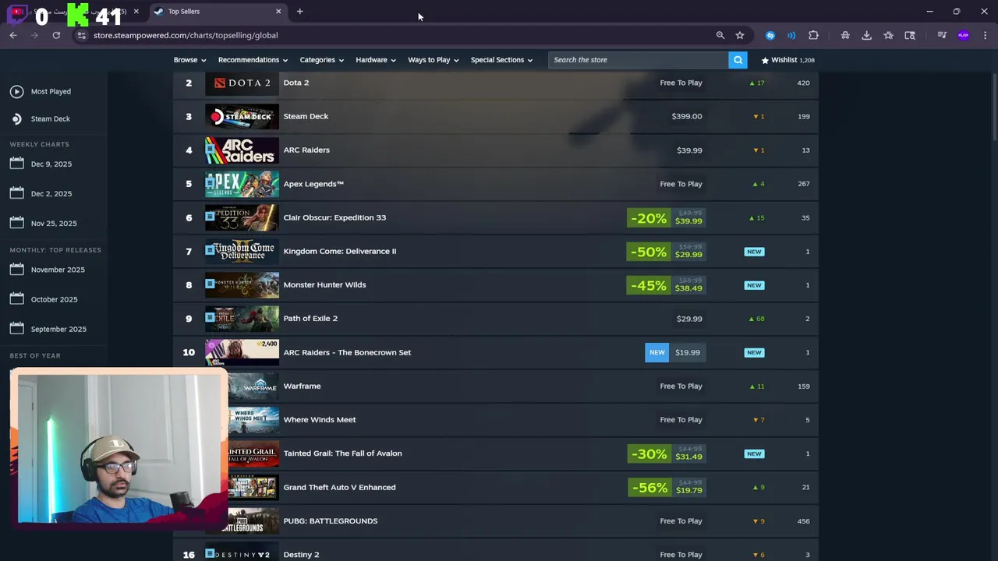Viewport: 998px width, 561px height.
Task: Click calendar icon for Dec 9, 2025
Action: [x=17, y=164]
